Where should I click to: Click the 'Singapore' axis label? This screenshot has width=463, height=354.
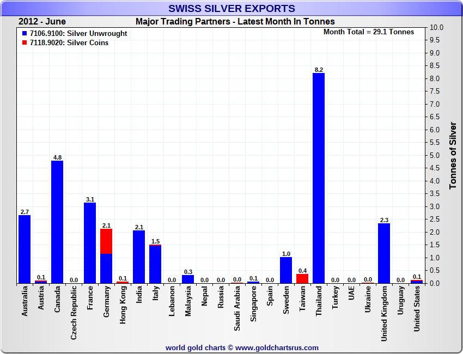coord(253,303)
